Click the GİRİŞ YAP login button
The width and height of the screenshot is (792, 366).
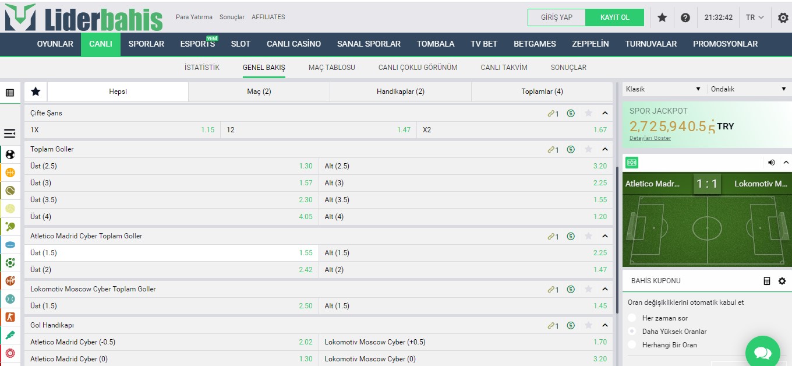click(557, 17)
